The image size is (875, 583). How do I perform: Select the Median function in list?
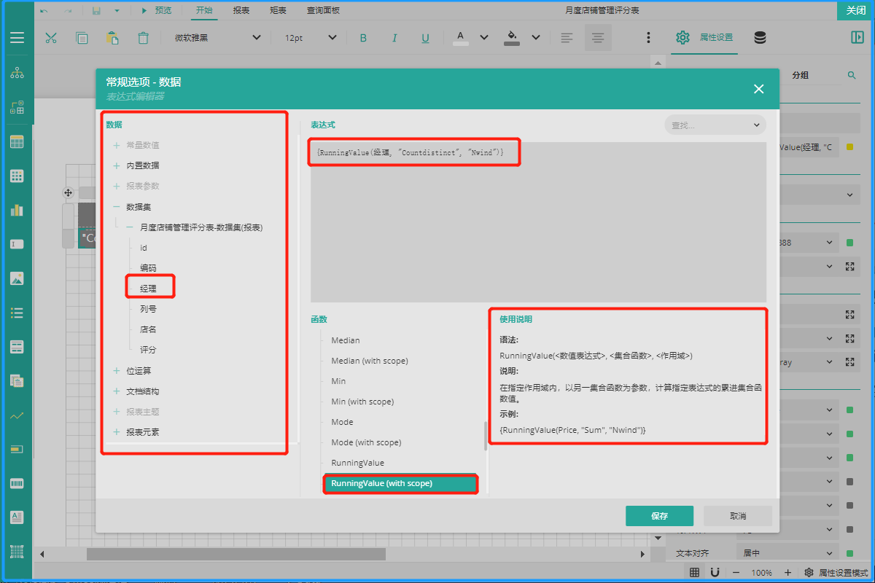345,340
